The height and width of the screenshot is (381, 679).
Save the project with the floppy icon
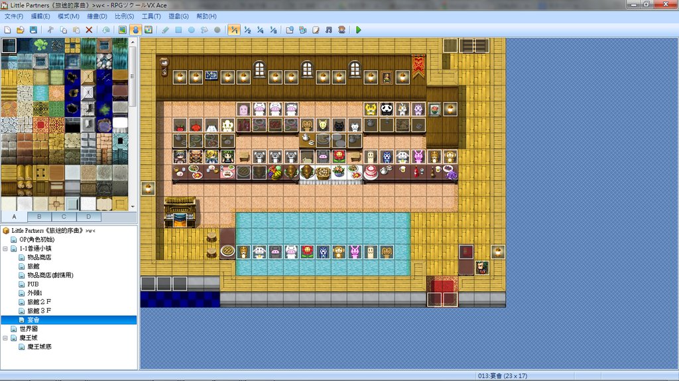(x=33, y=30)
